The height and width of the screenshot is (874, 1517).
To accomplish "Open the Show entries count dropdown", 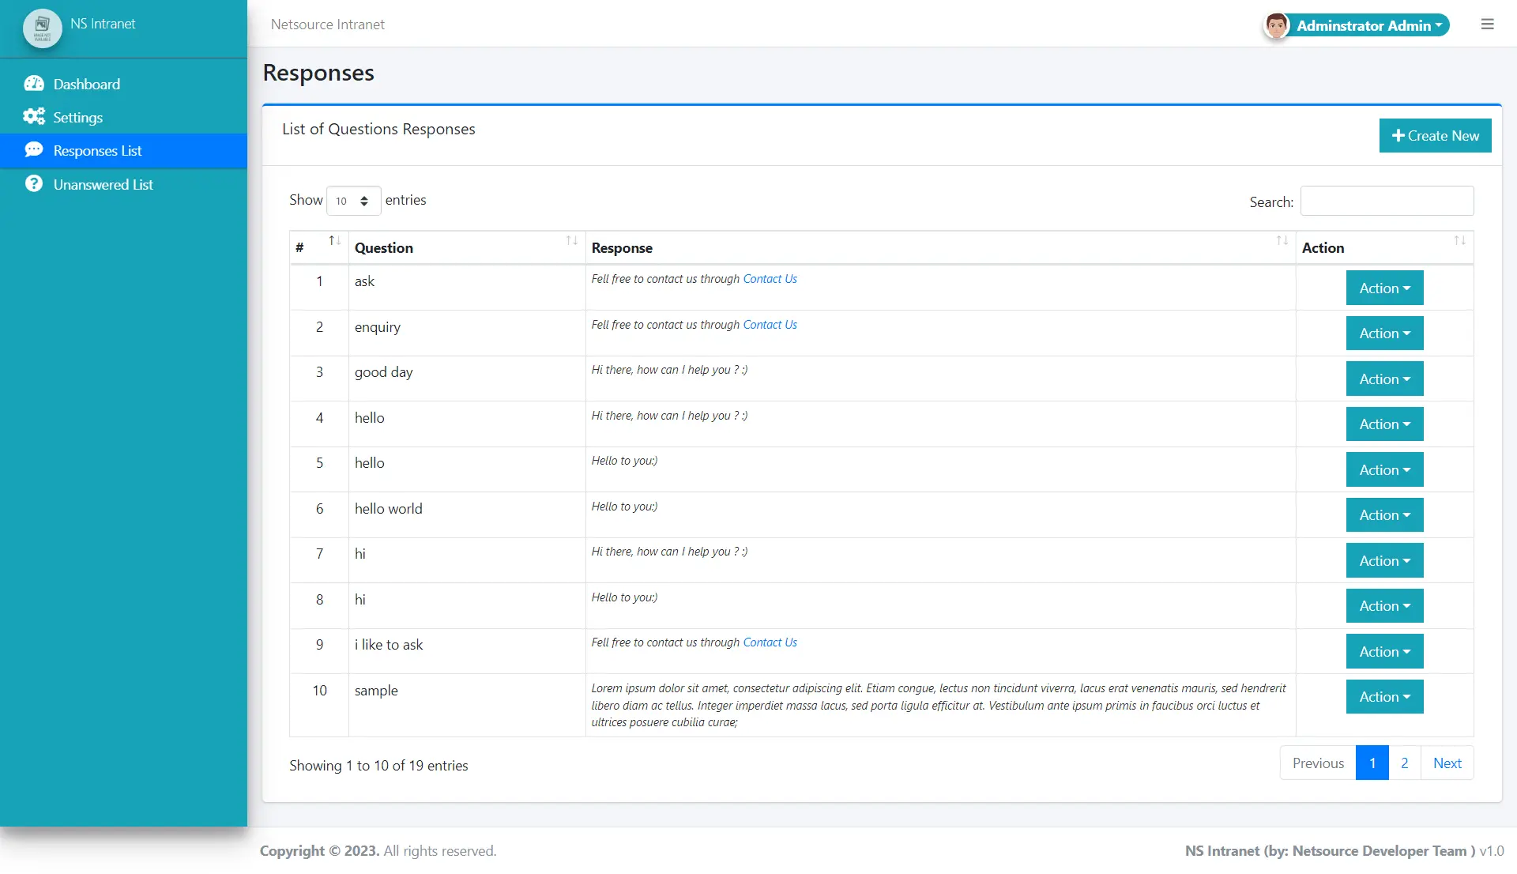I will point(353,201).
